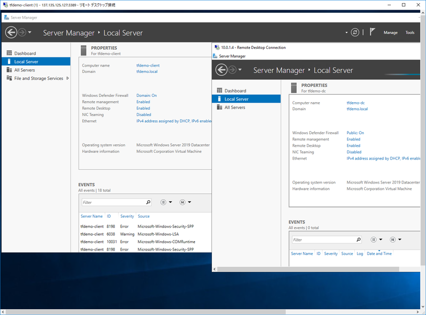Screen dimensions: 426x315
Task: Select event 10031 Microsoft-Windows-COMRuntime row
Action: 145,242
